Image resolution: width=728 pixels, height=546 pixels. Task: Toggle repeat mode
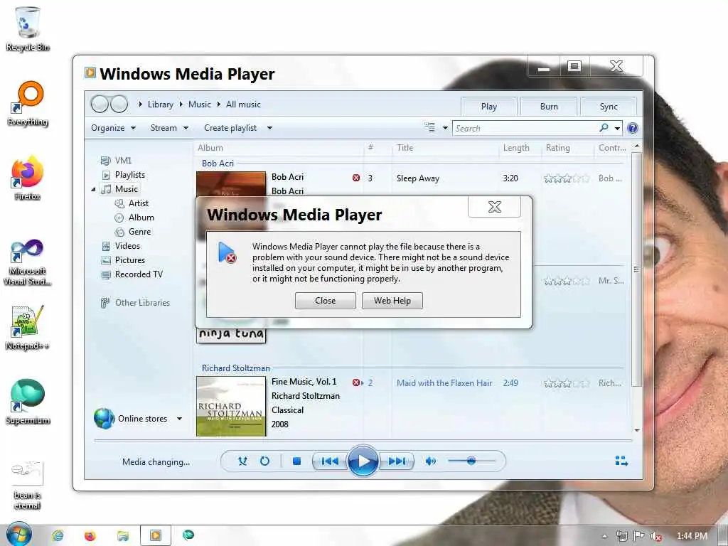tap(264, 461)
